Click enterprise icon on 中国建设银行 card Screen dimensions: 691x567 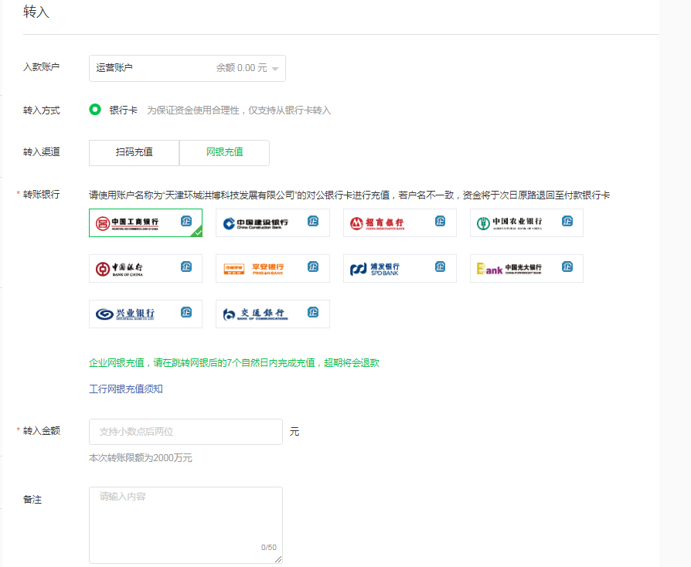coord(313,221)
